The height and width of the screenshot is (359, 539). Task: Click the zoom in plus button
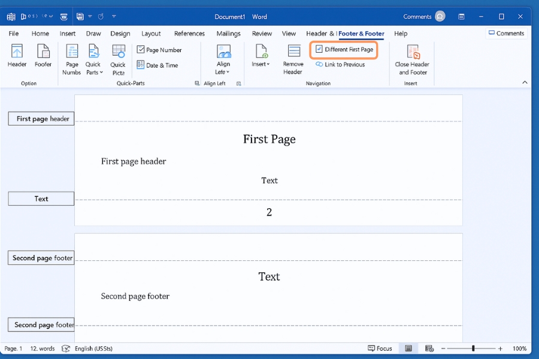click(x=500, y=348)
